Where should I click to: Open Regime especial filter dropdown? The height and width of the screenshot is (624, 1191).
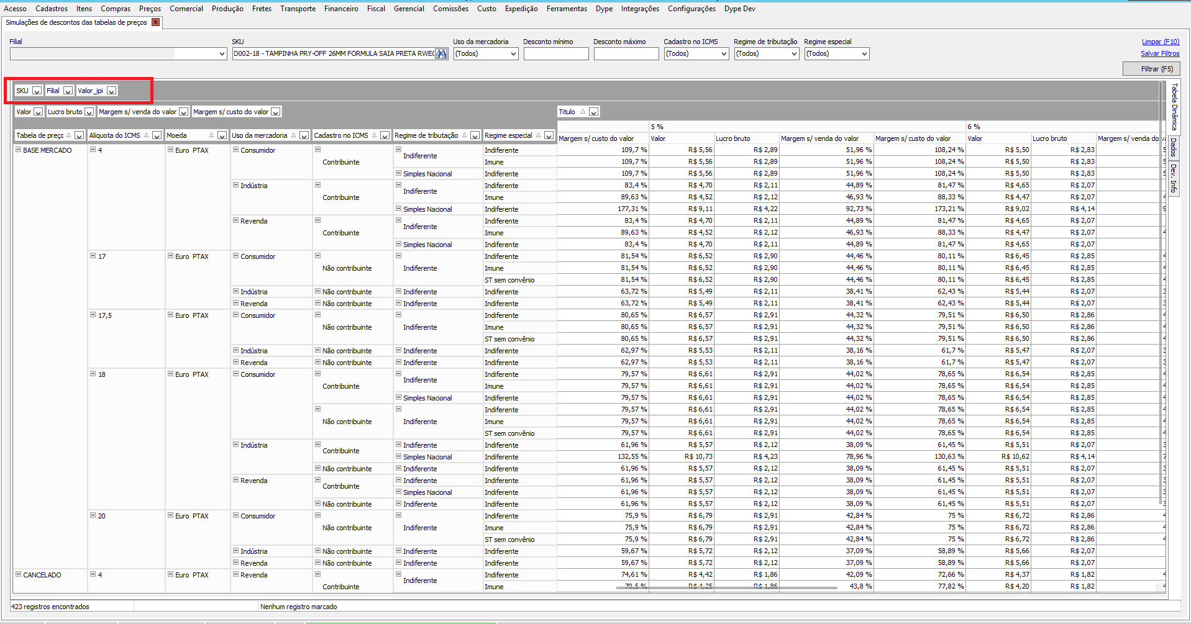836,54
